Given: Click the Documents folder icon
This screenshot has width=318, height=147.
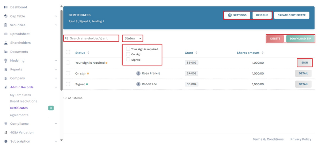Looking at the screenshot, I should [6, 52].
